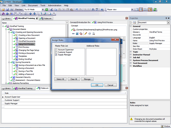Click the Manage button
This screenshot has width=171, height=128.
(x=87, y=79)
